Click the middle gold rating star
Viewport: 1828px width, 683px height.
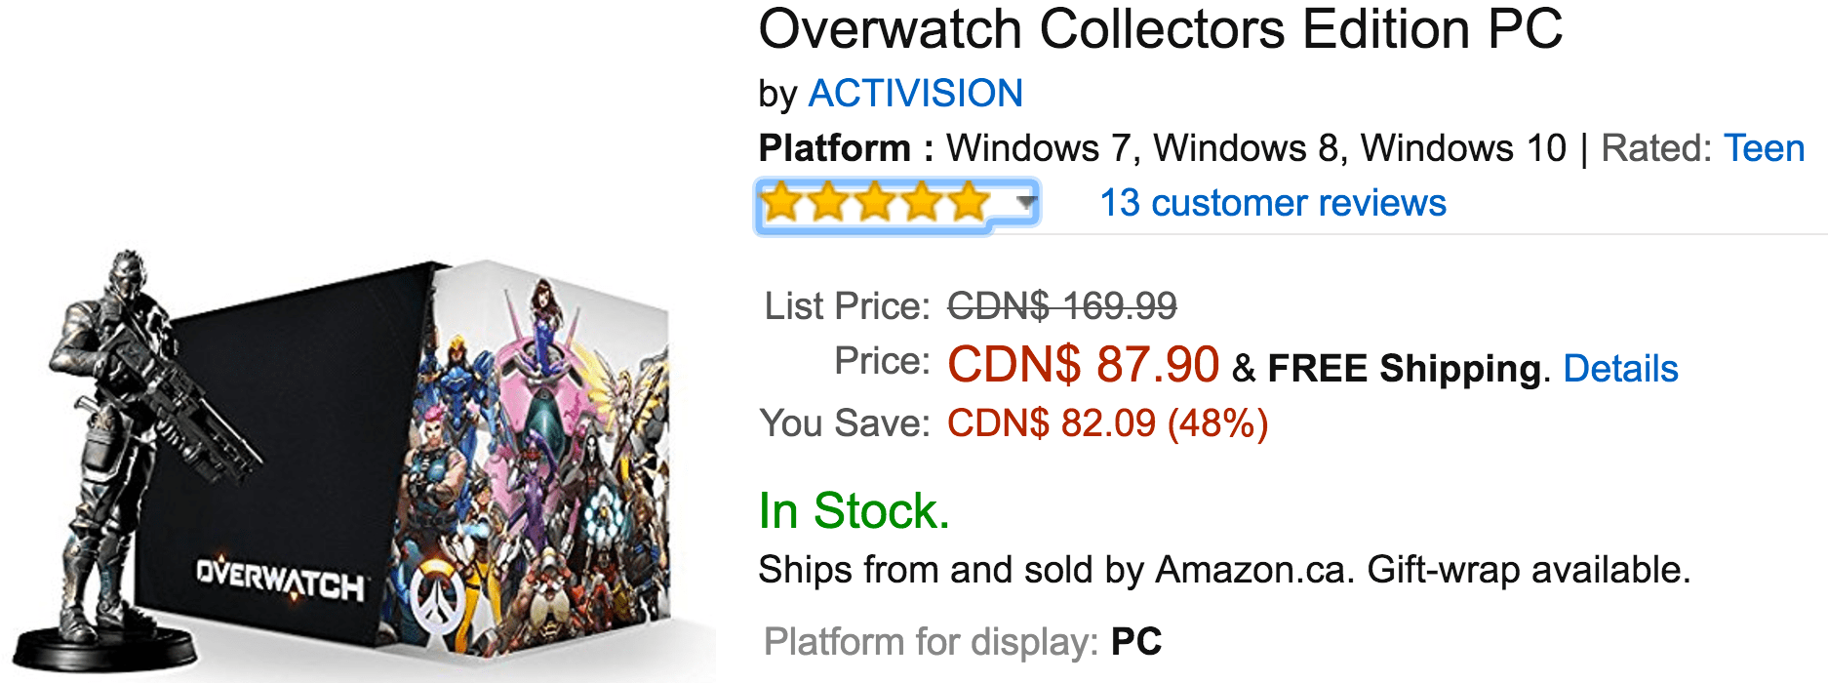(x=874, y=203)
